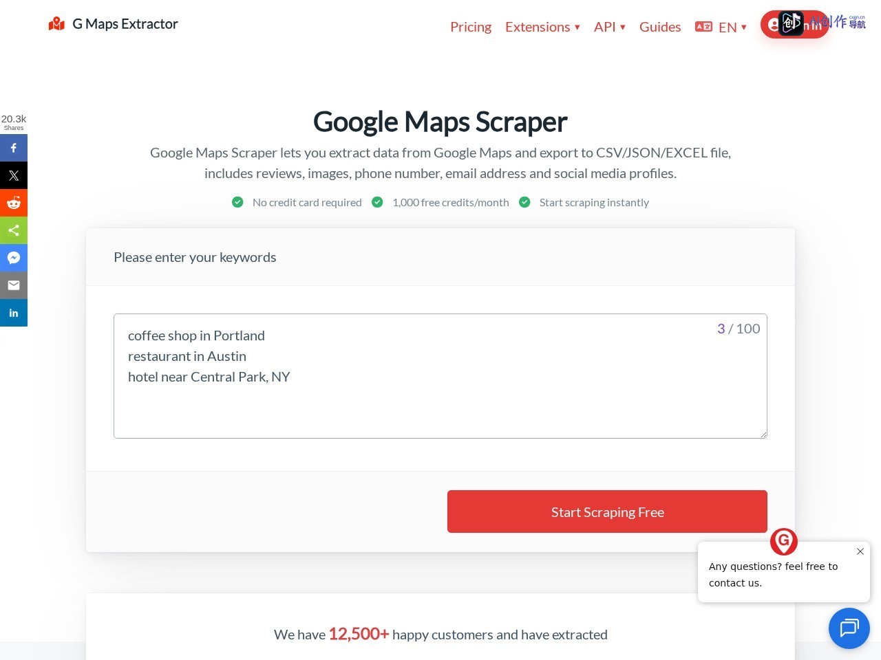Open the blue live chat button
This screenshot has height=660, width=881.
(x=849, y=628)
